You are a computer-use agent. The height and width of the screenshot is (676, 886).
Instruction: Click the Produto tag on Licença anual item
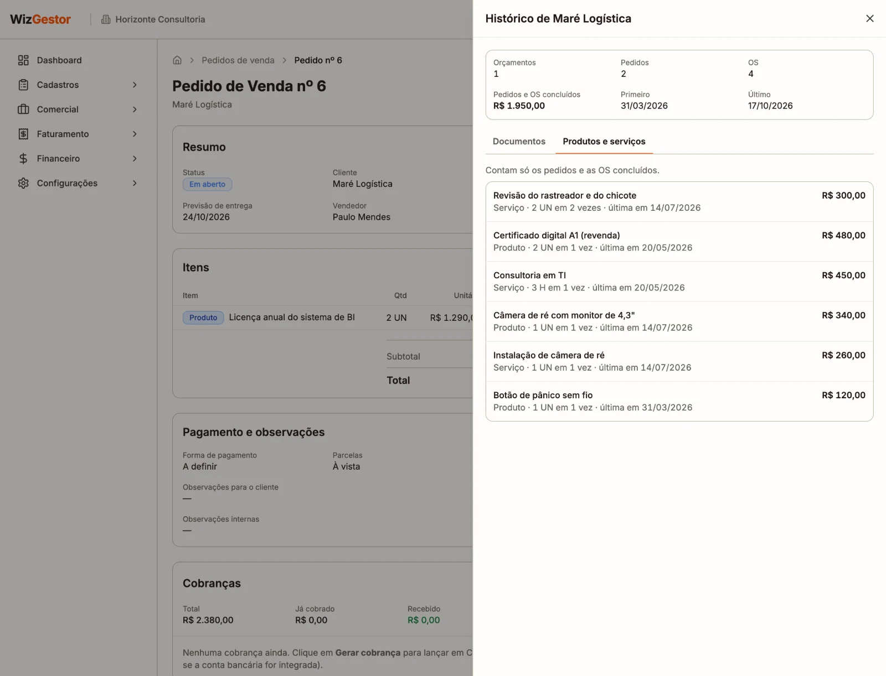point(203,318)
